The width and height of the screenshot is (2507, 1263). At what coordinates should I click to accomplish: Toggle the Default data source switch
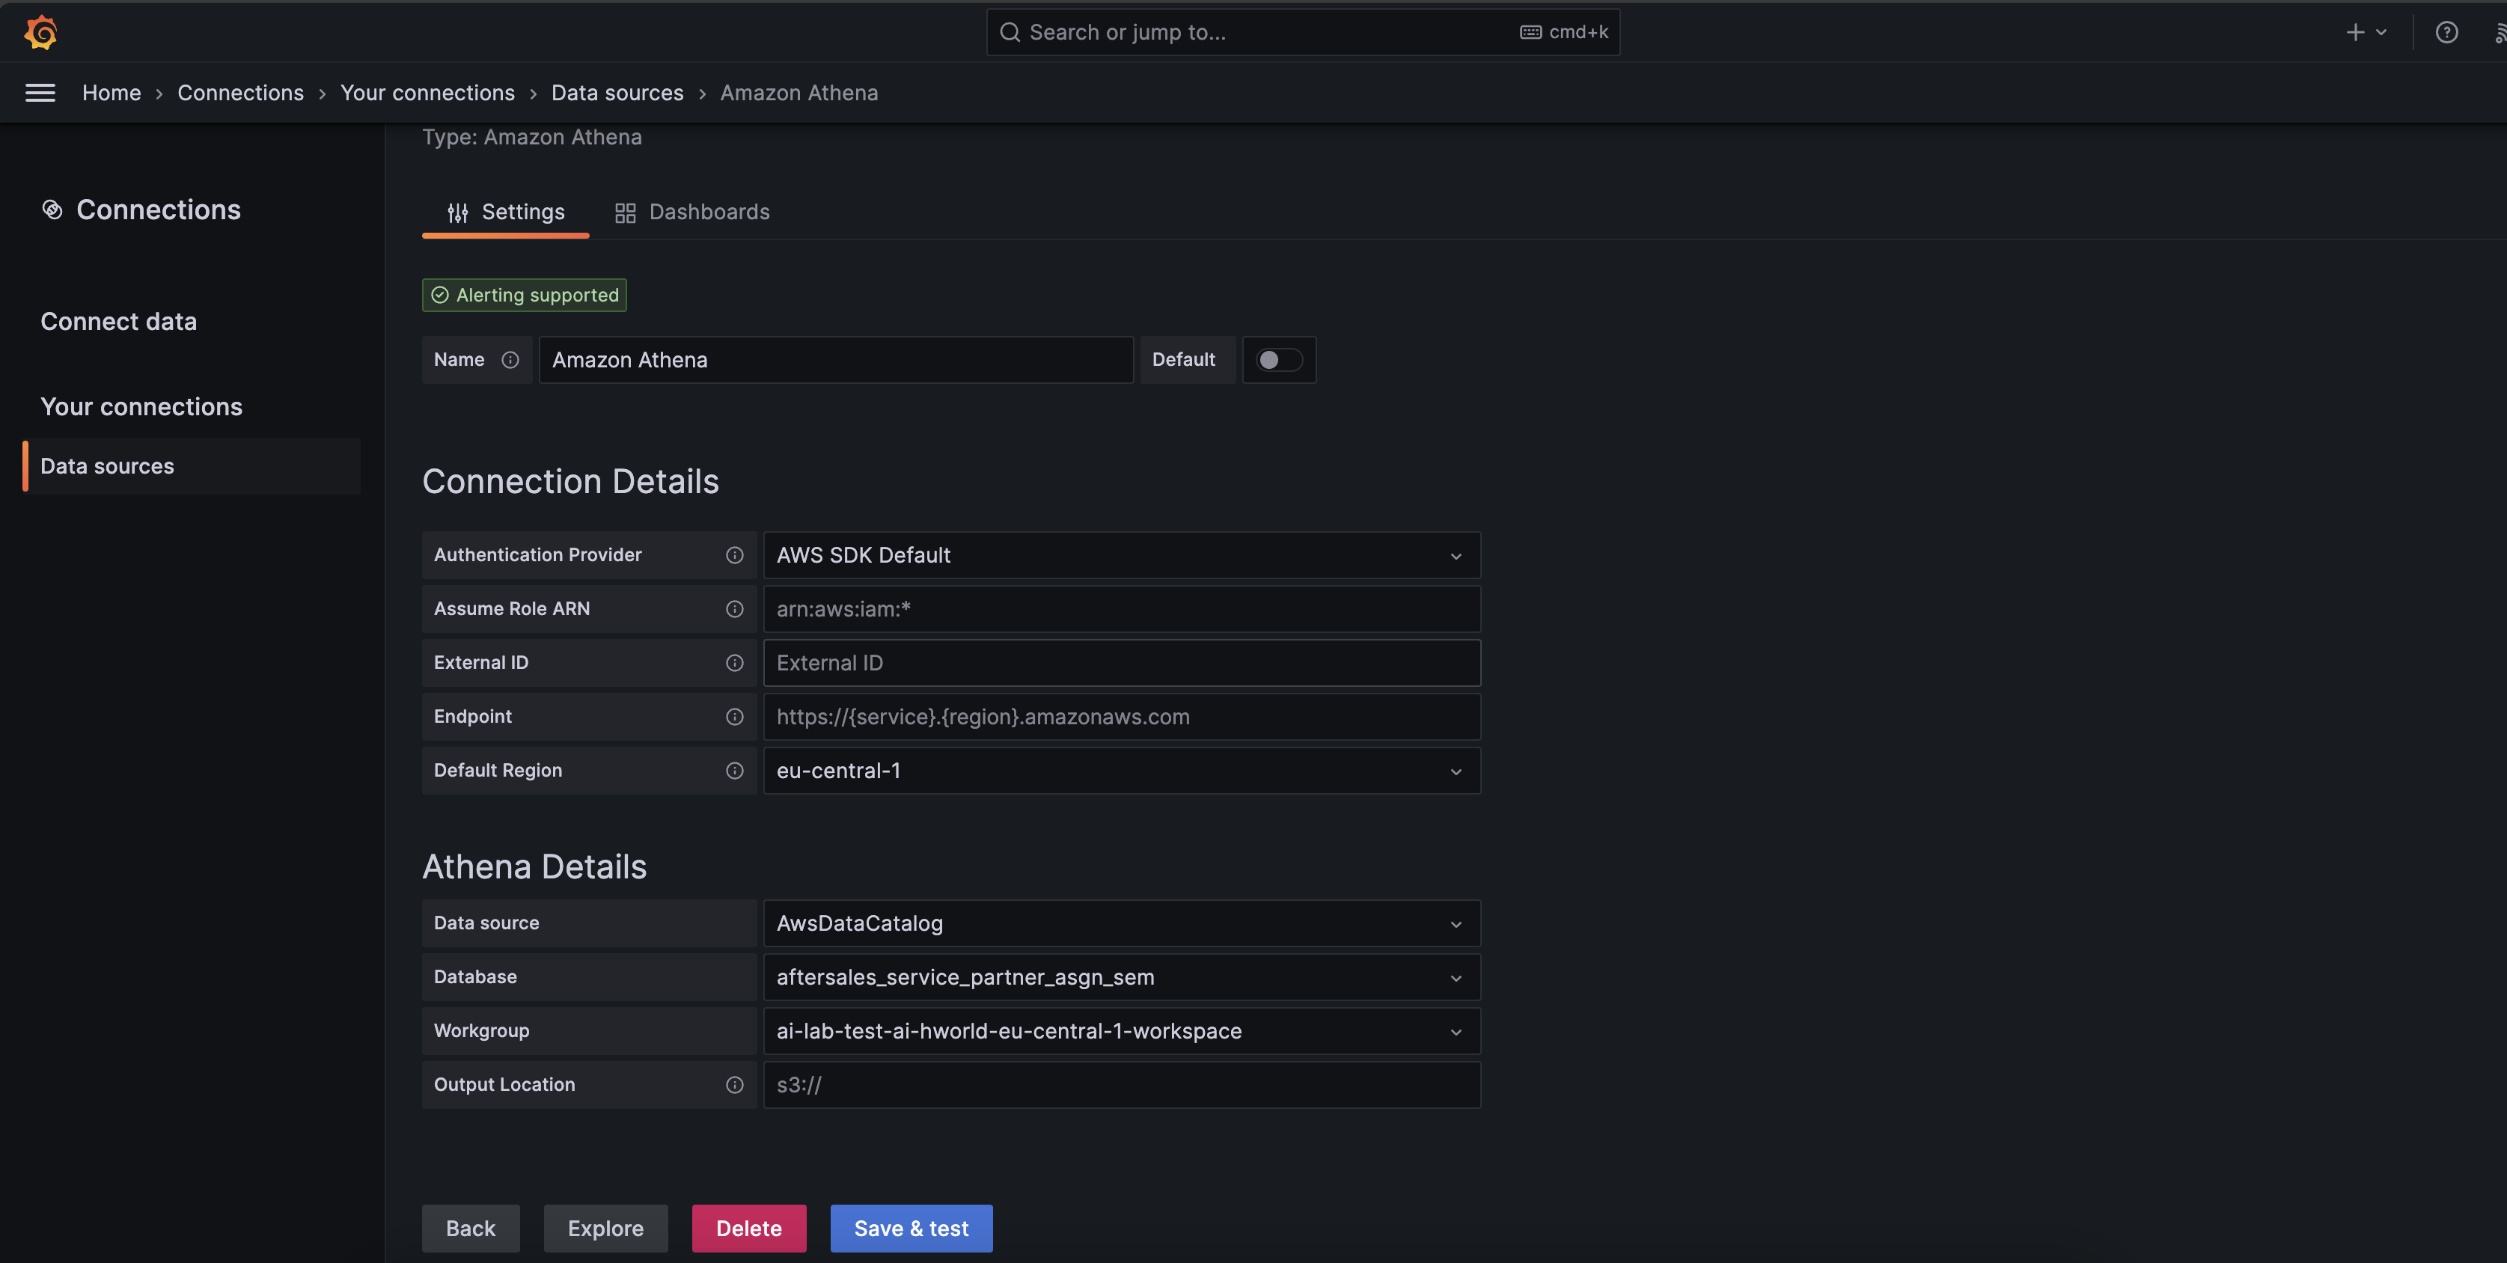[x=1279, y=360]
